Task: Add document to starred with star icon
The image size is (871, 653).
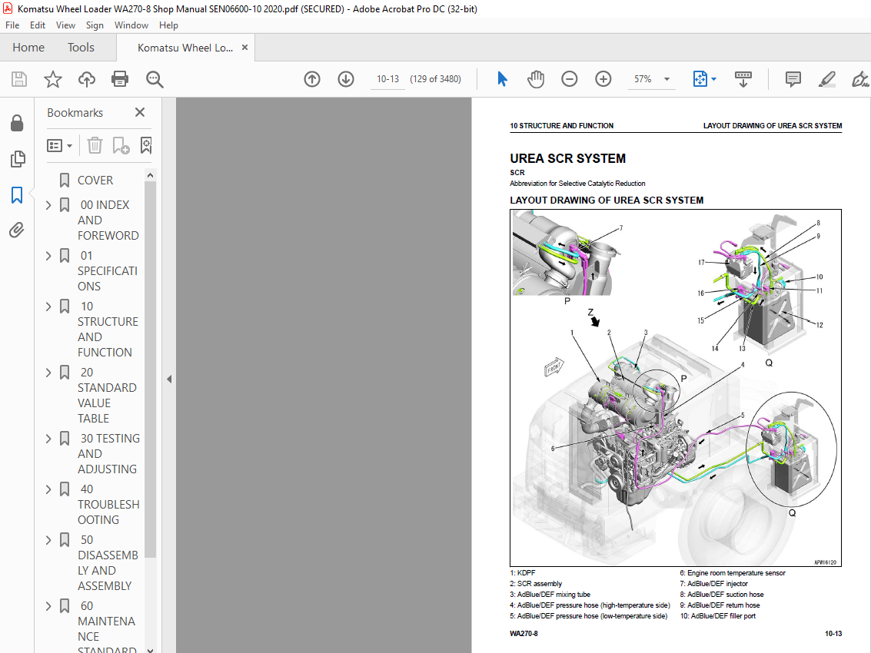Action: 53,79
